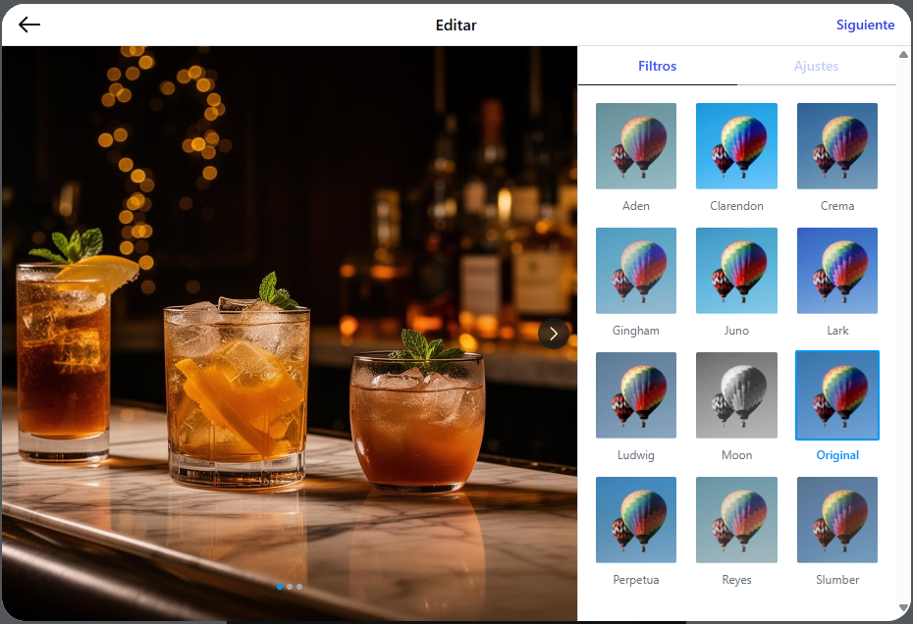Select the second carousel dot

pos(289,586)
